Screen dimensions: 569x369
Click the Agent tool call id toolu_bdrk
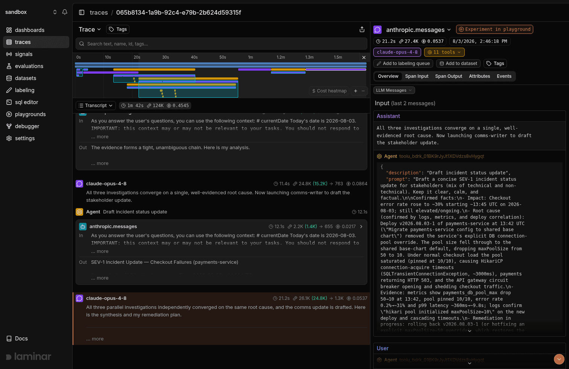[x=442, y=156]
